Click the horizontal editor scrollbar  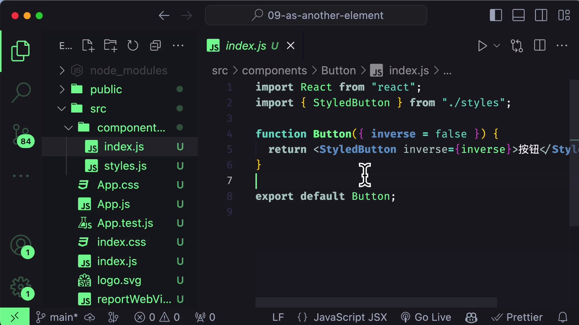point(376,302)
